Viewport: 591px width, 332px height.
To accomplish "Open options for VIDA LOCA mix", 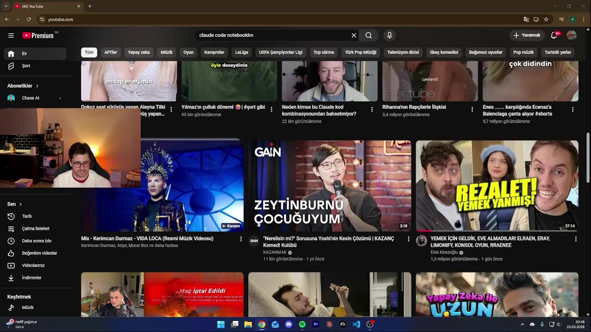I will 241,239.
